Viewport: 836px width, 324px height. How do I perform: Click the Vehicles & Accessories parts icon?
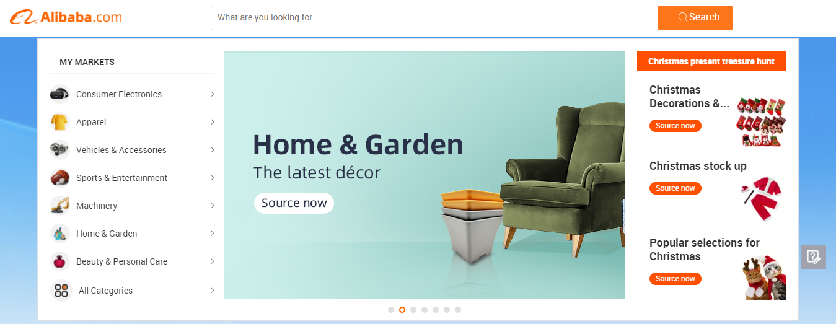[x=60, y=150]
